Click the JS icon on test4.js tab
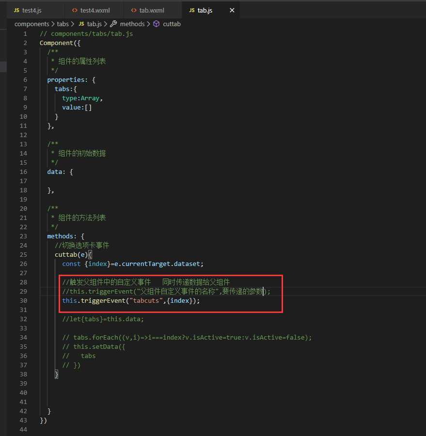Image resolution: width=426 pixels, height=436 pixels. tap(16, 10)
